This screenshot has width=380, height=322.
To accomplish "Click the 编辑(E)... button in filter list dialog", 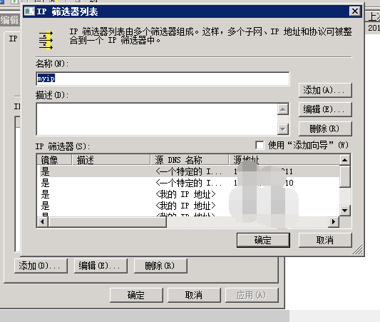I will (x=325, y=109).
